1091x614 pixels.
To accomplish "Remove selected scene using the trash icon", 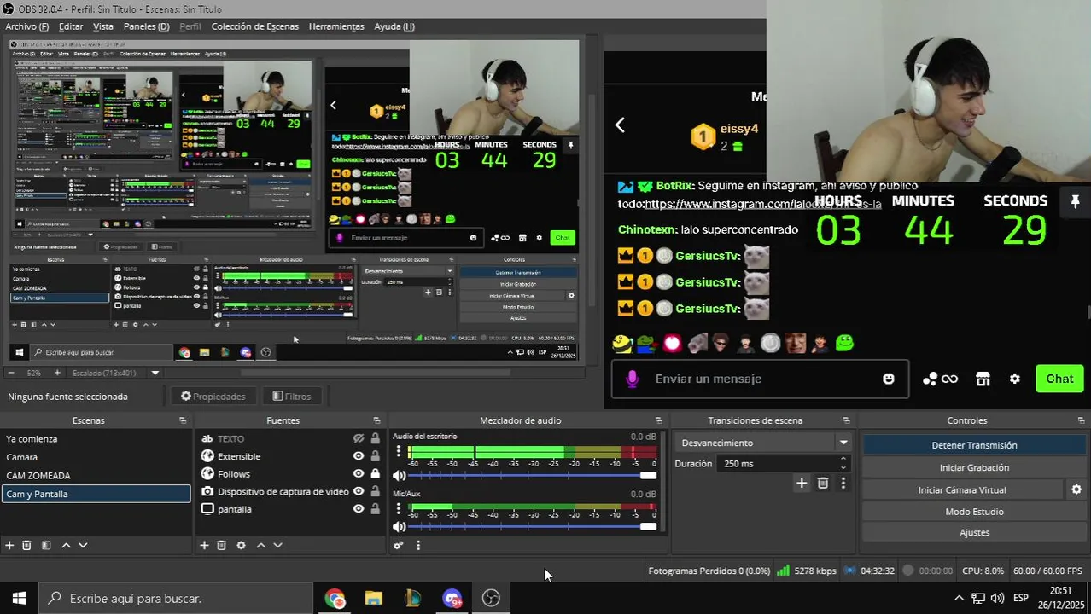I will click(26, 545).
